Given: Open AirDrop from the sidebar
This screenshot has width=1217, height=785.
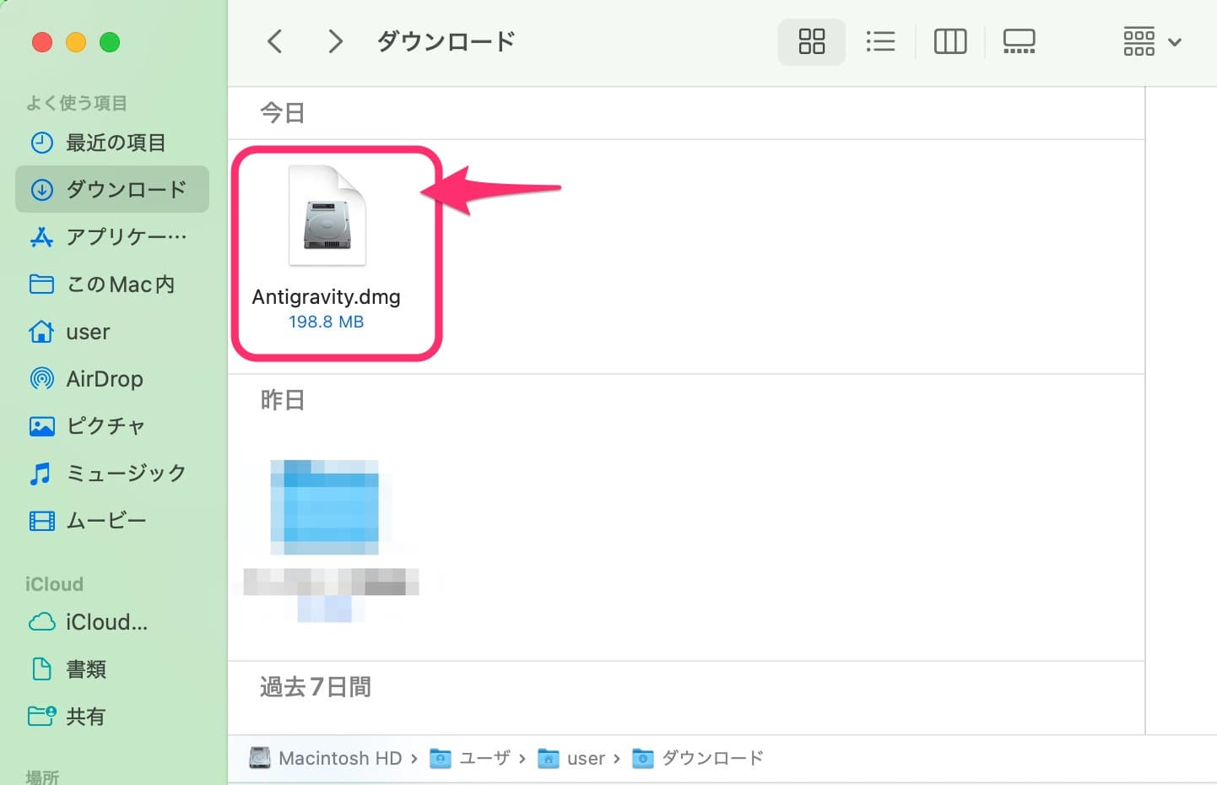Looking at the screenshot, I should pyautogui.click(x=104, y=379).
